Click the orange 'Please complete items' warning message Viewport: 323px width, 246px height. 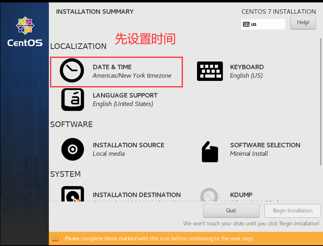pyautogui.click(x=159, y=238)
